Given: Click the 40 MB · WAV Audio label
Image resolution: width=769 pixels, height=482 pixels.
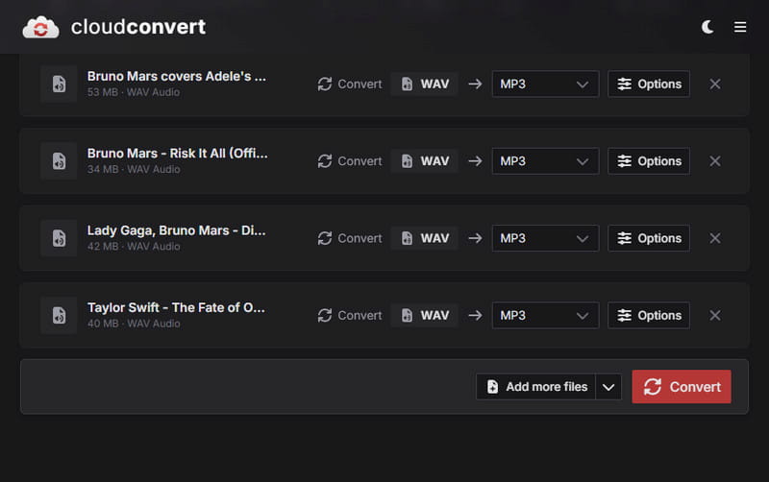Looking at the screenshot, I should tap(134, 324).
